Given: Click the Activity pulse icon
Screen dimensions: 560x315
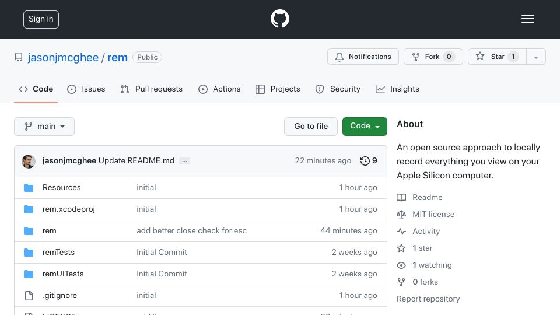Looking at the screenshot, I should coord(401,231).
